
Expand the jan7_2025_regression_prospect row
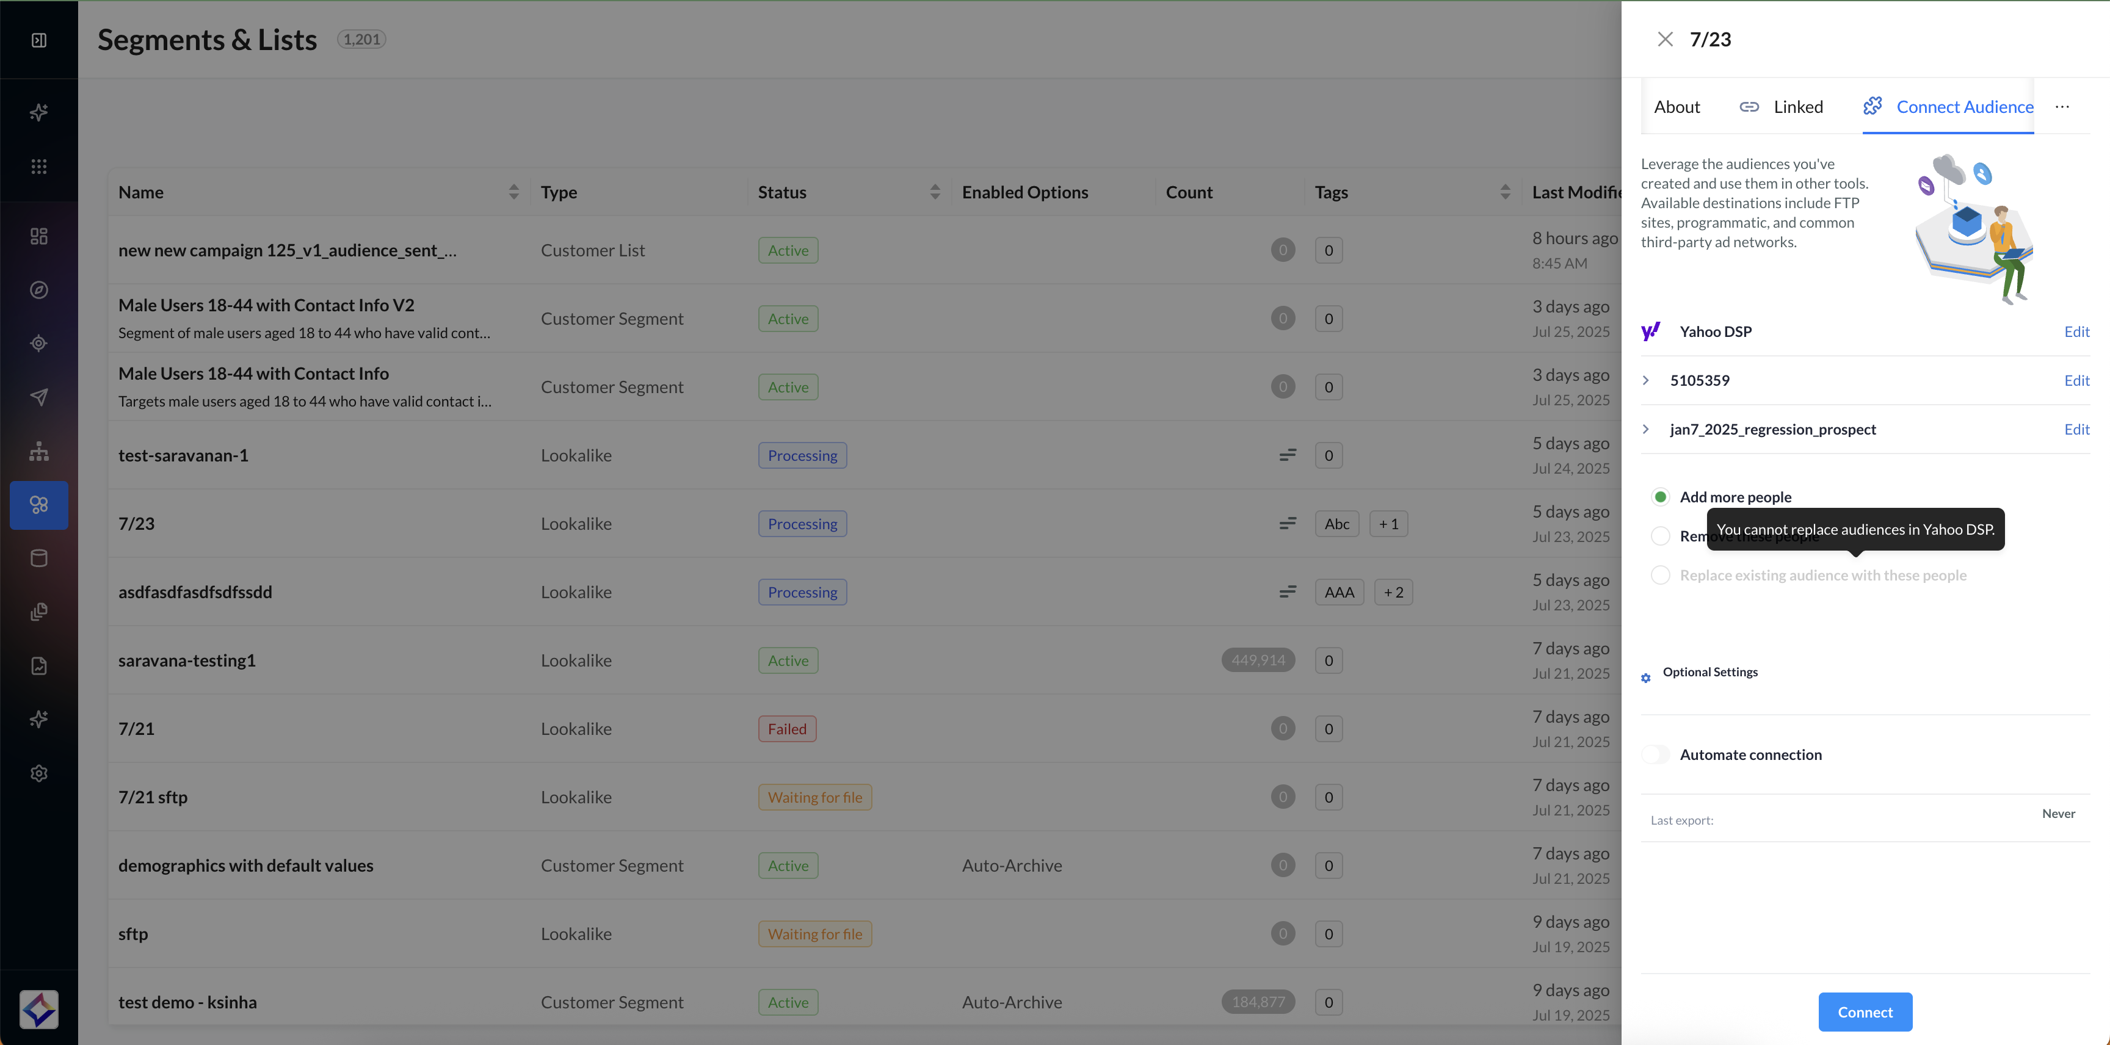click(1645, 429)
